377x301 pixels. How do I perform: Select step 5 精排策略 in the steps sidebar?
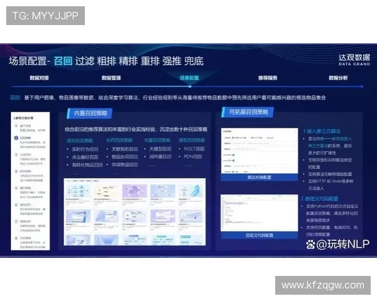pyautogui.click(x=30, y=193)
